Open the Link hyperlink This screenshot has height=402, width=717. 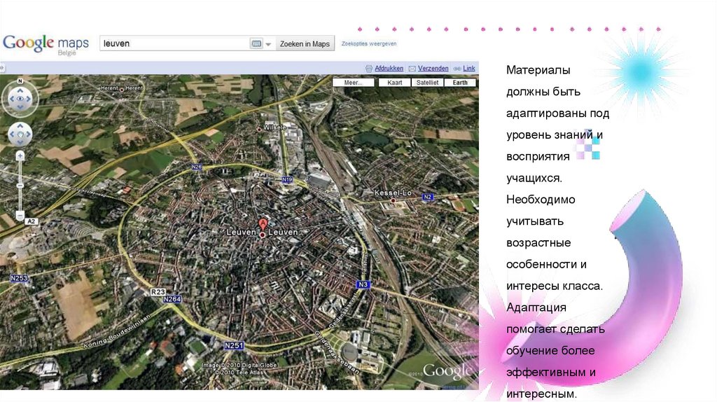[469, 68]
